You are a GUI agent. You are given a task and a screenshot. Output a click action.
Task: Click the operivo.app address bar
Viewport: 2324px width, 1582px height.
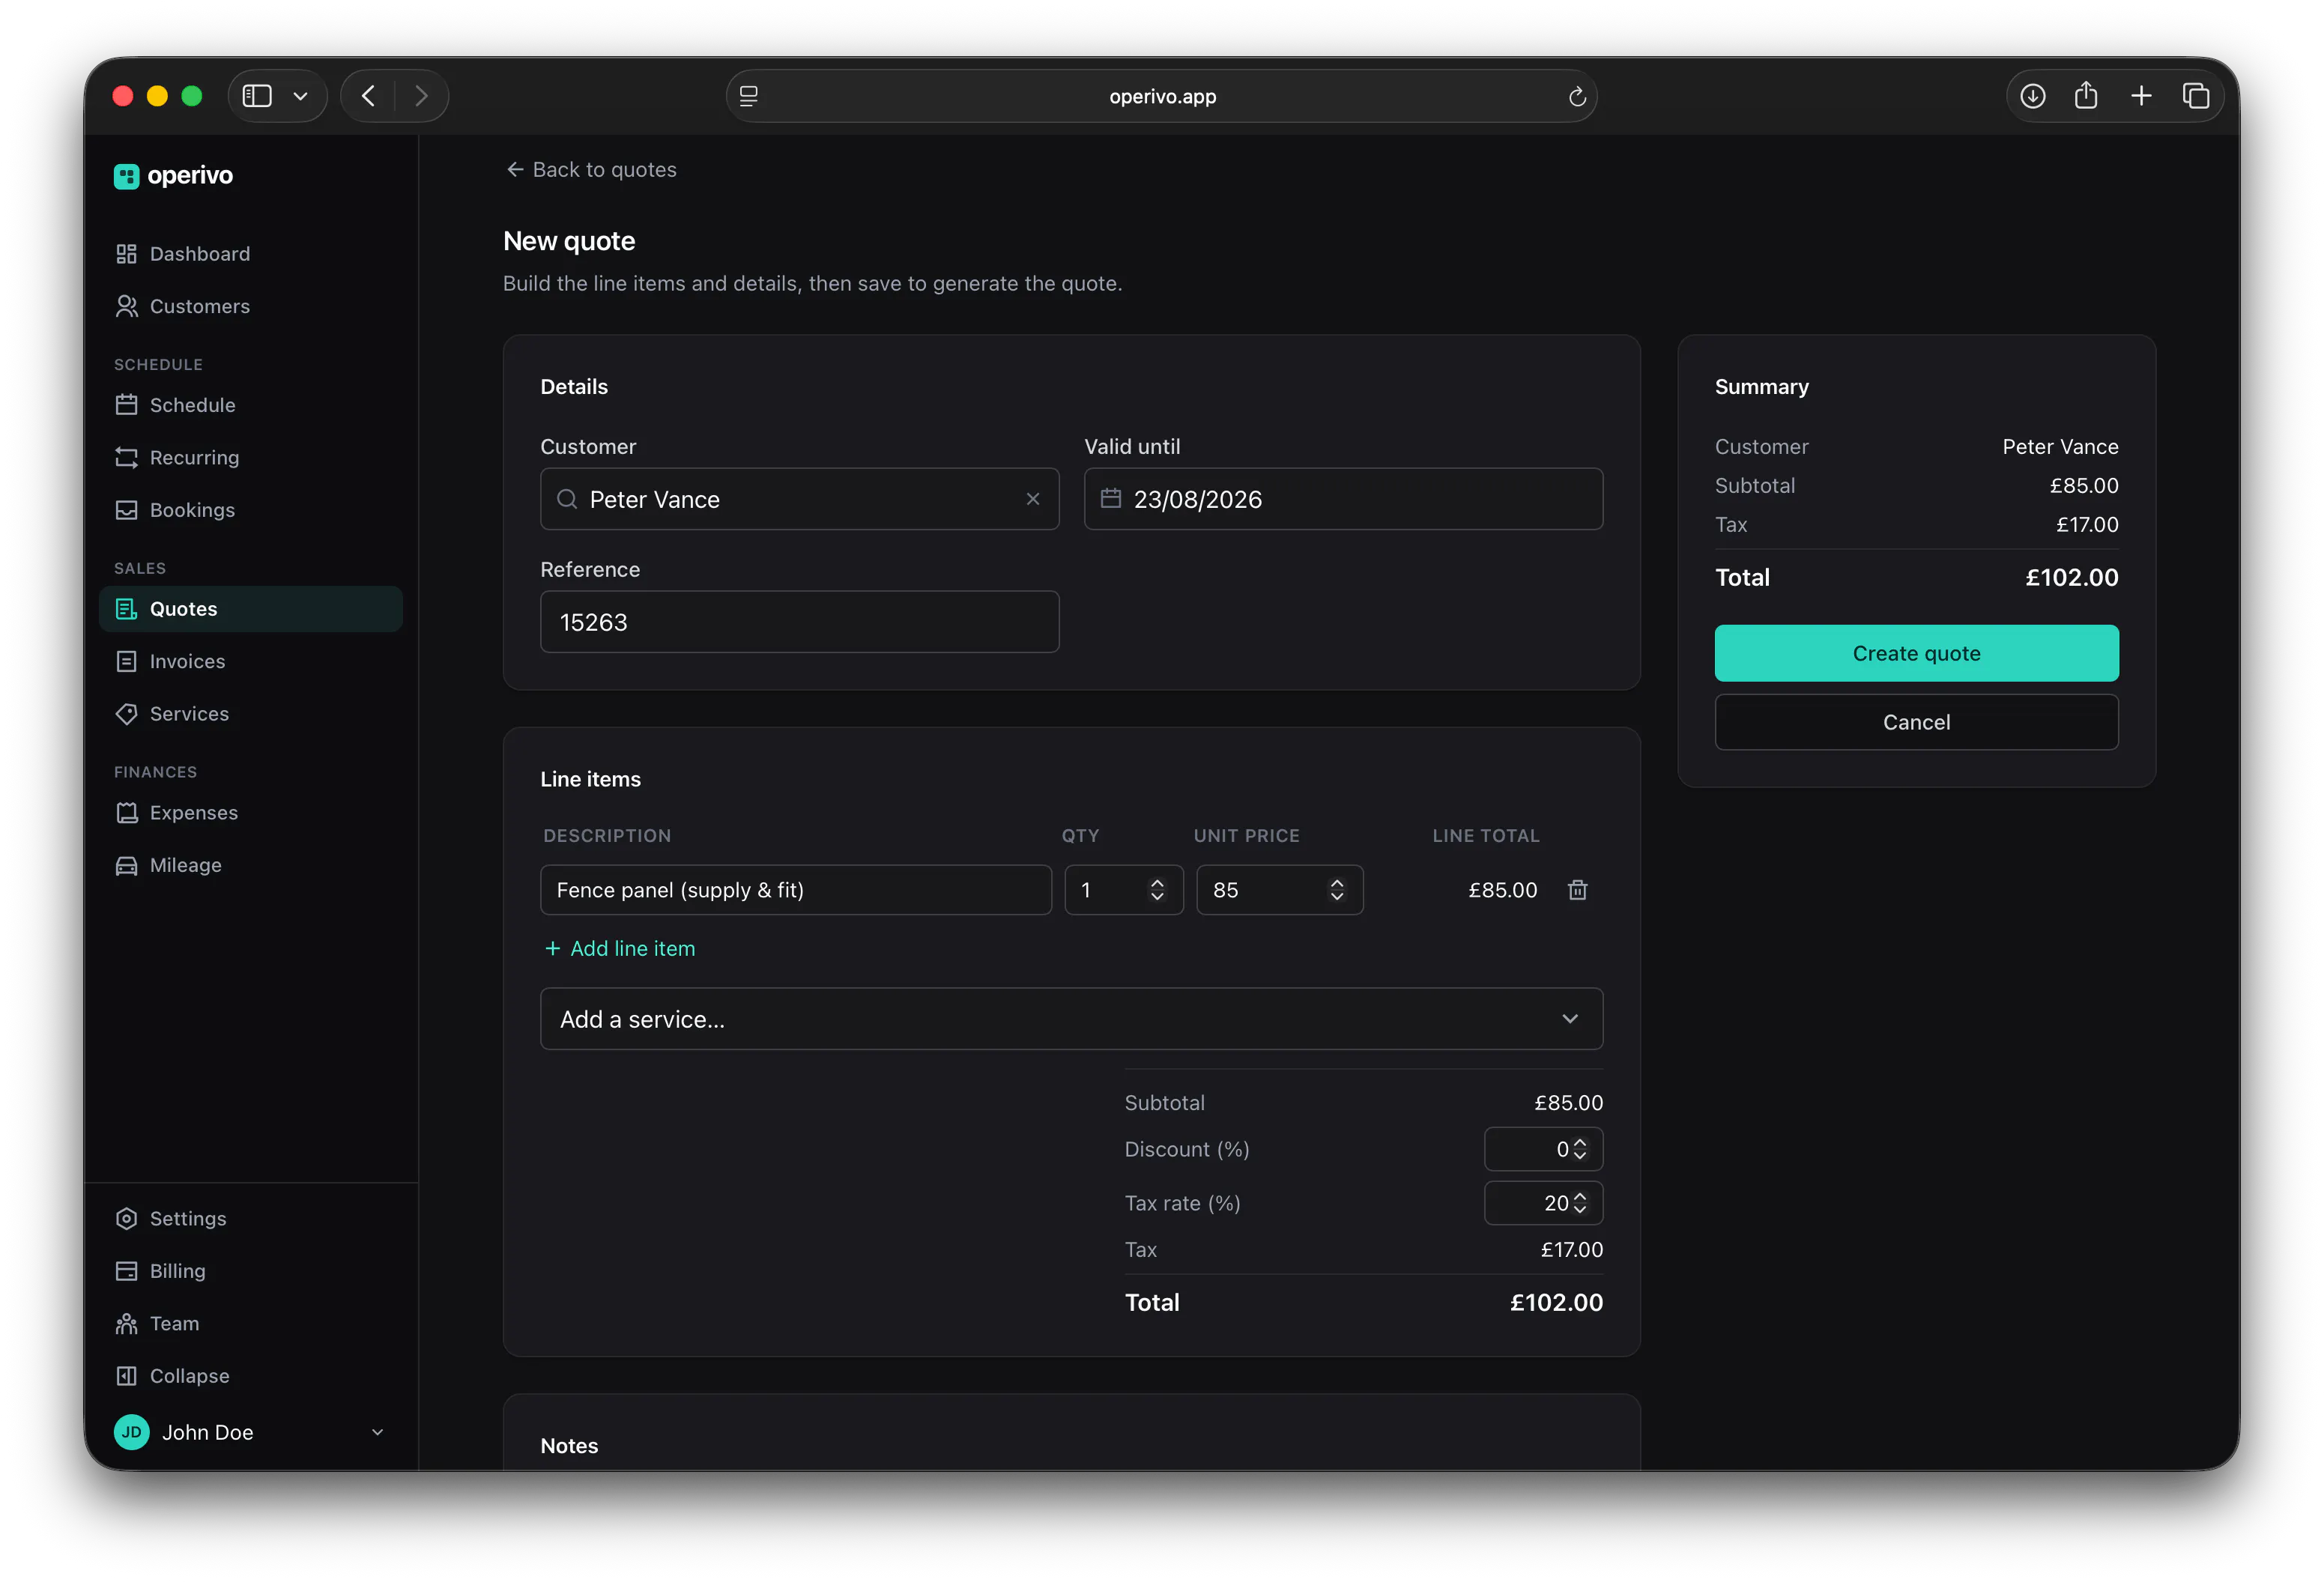click(x=1162, y=96)
